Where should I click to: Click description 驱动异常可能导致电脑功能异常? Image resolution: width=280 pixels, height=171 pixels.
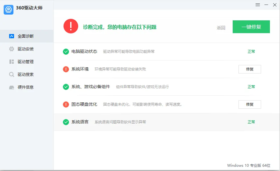pyautogui.click(x=129, y=52)
